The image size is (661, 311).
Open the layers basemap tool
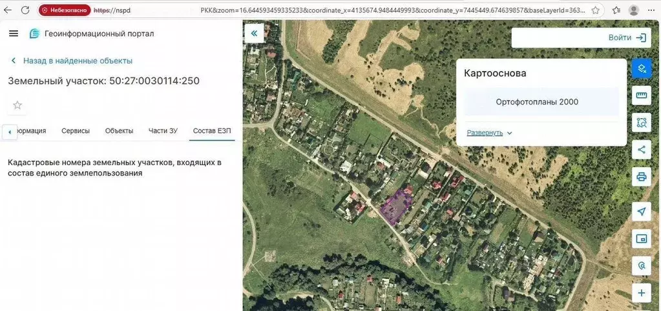coord(641,68)
